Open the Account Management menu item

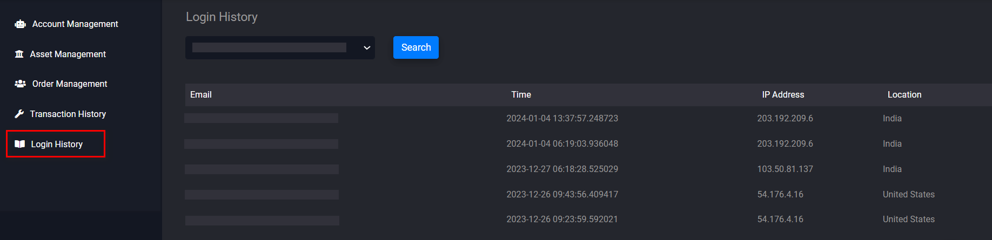[x=75, y=24]
